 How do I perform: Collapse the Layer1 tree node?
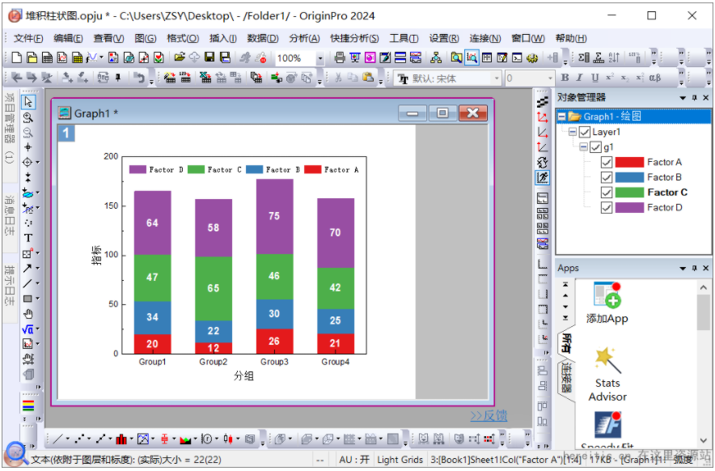coord(573,132)
